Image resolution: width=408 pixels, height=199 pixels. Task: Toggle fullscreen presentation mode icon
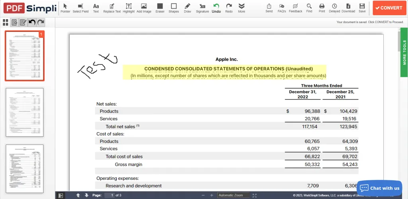tap(255, 195)
